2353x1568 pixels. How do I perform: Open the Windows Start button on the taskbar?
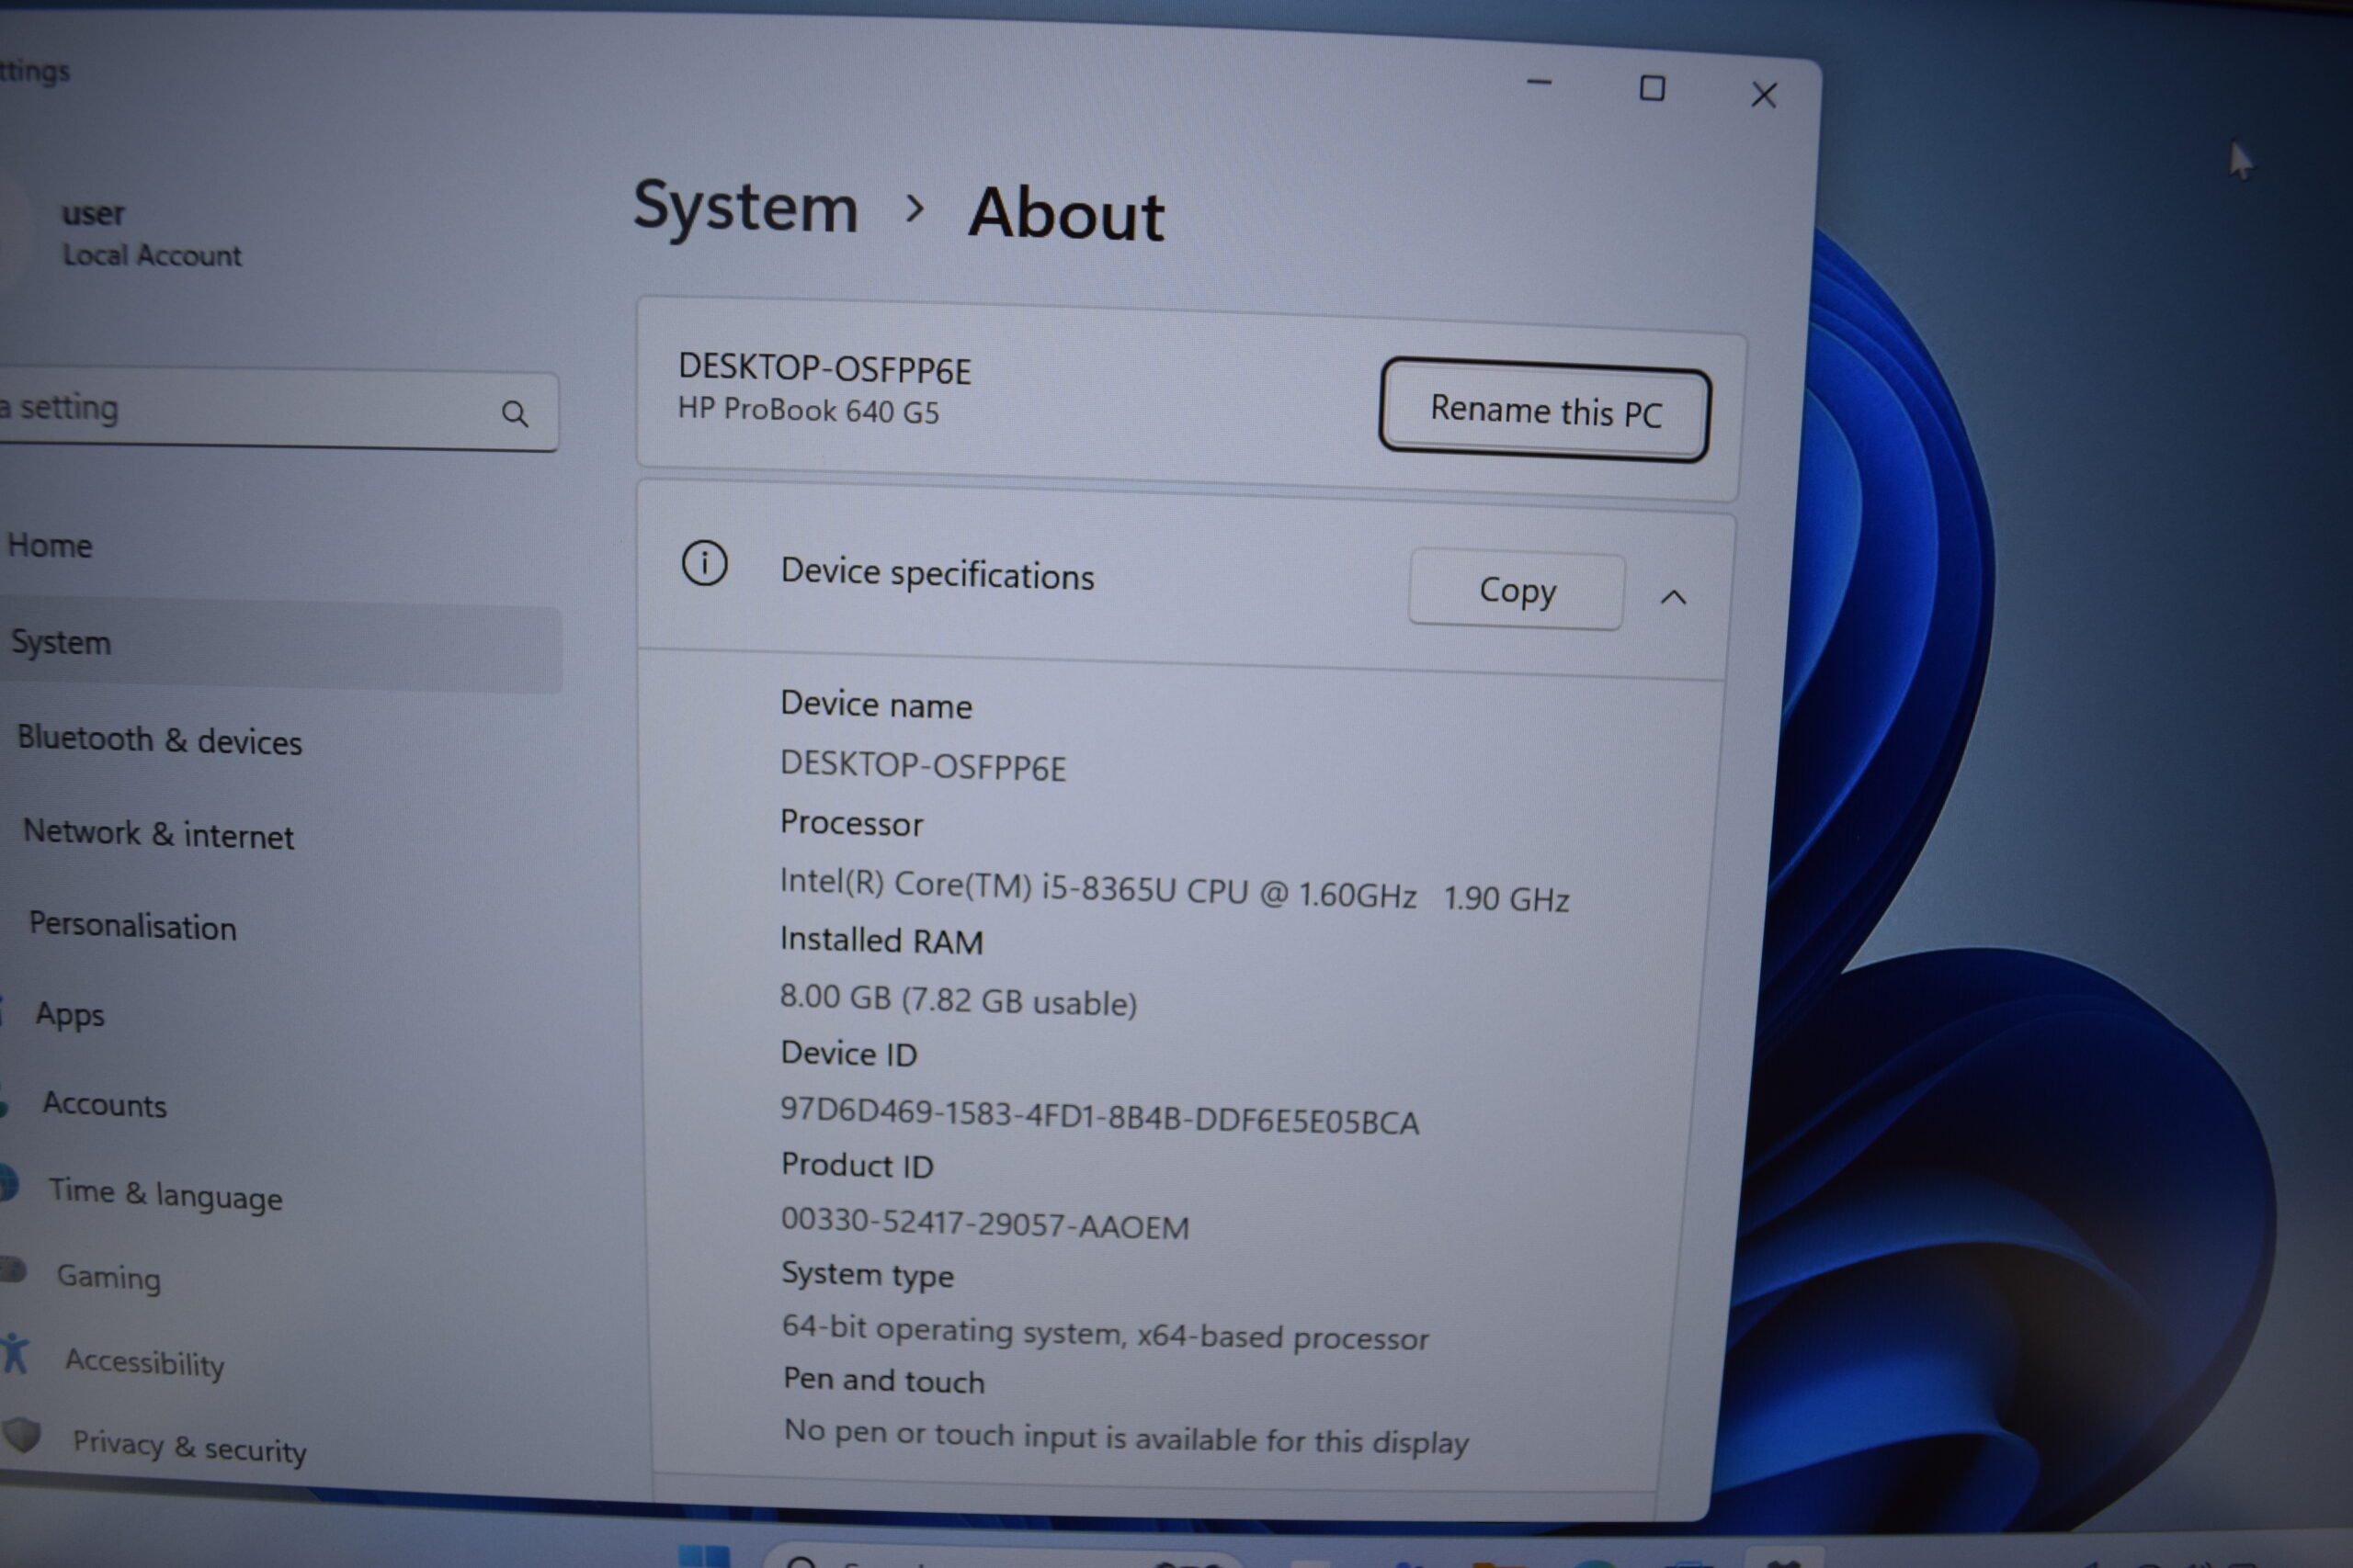[x=704, y=1556]
